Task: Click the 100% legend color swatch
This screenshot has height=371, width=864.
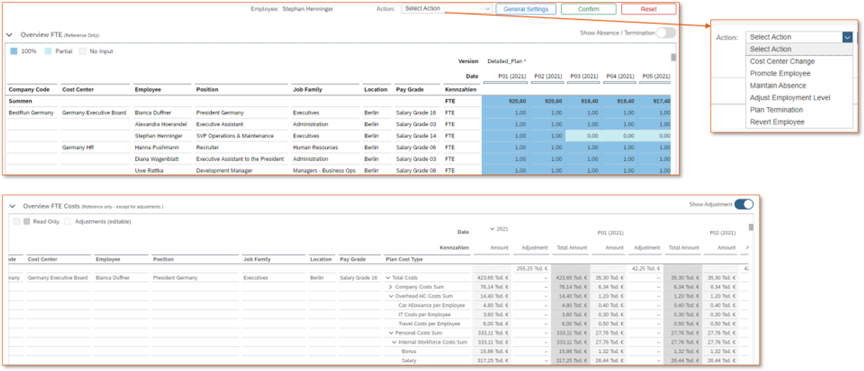Action: pos(14,51)
